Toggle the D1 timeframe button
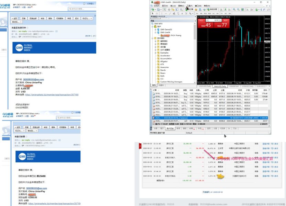Viewport: 286px width, 206px height. [x=222, y=13]
